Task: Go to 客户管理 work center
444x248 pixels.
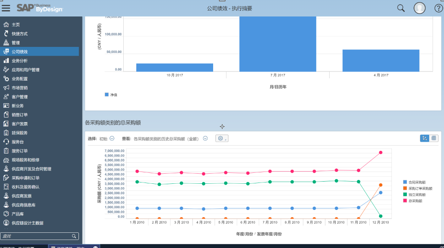Action: click(19, 97)
